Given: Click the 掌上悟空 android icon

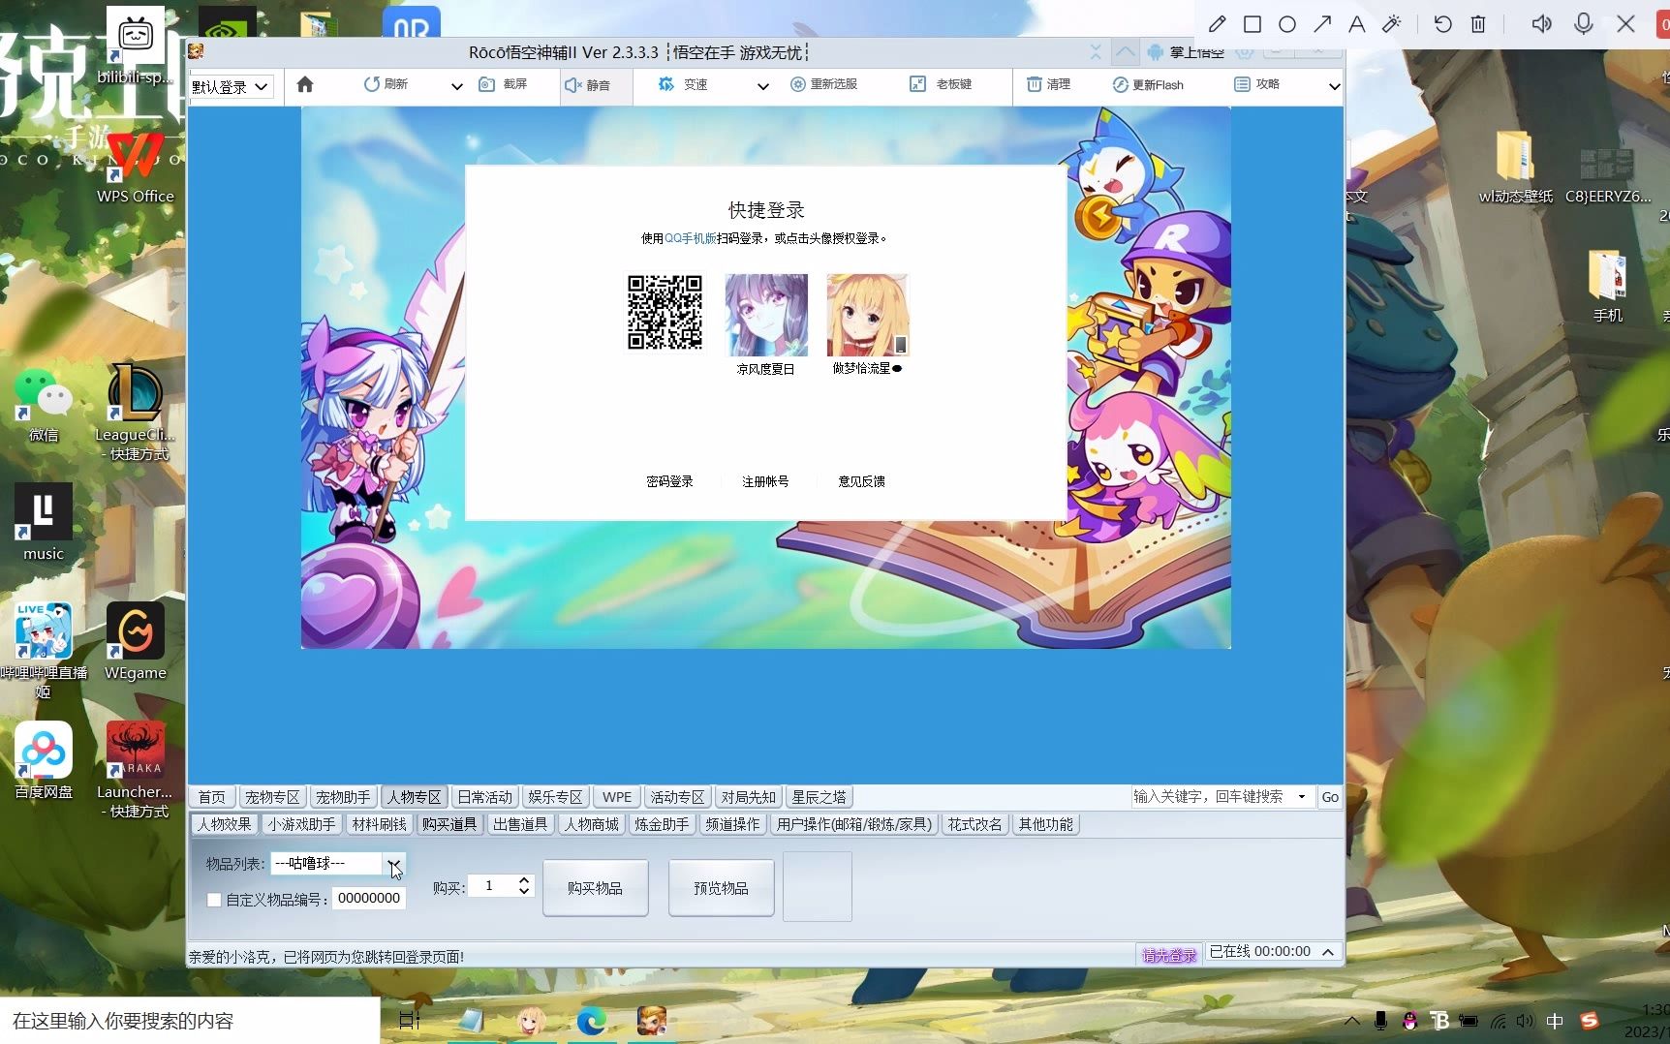Looking at the screenshot, I should click(1156, 52).
